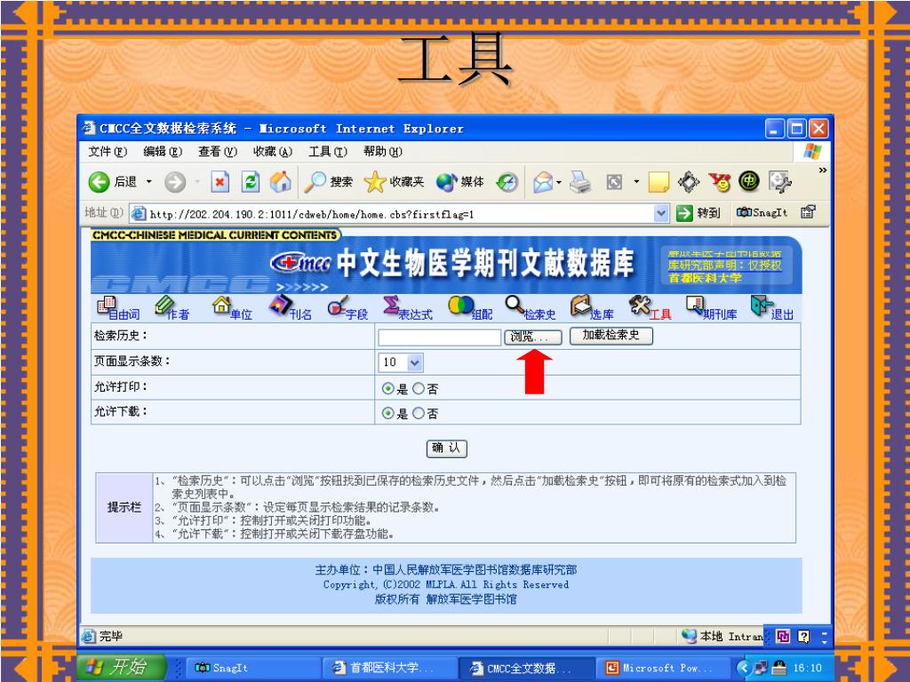This screenshot has height=682, width=910.
Task: Select 是 for 允许打印
Action: click(x=387, y=389)
